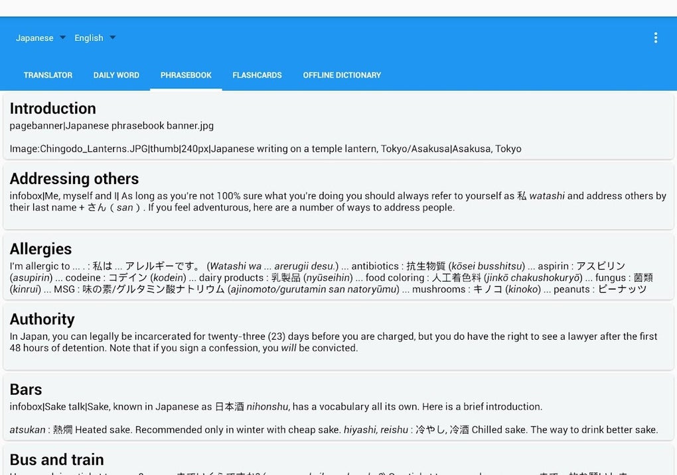Screen dimensions: 677x475
Task: Switch to the Translator tab
Action: point(48,75)
